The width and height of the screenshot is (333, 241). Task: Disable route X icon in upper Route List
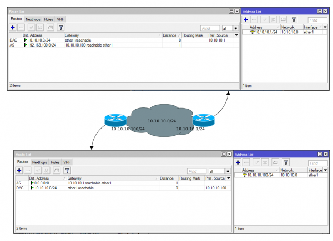click(x=40, y=28)
